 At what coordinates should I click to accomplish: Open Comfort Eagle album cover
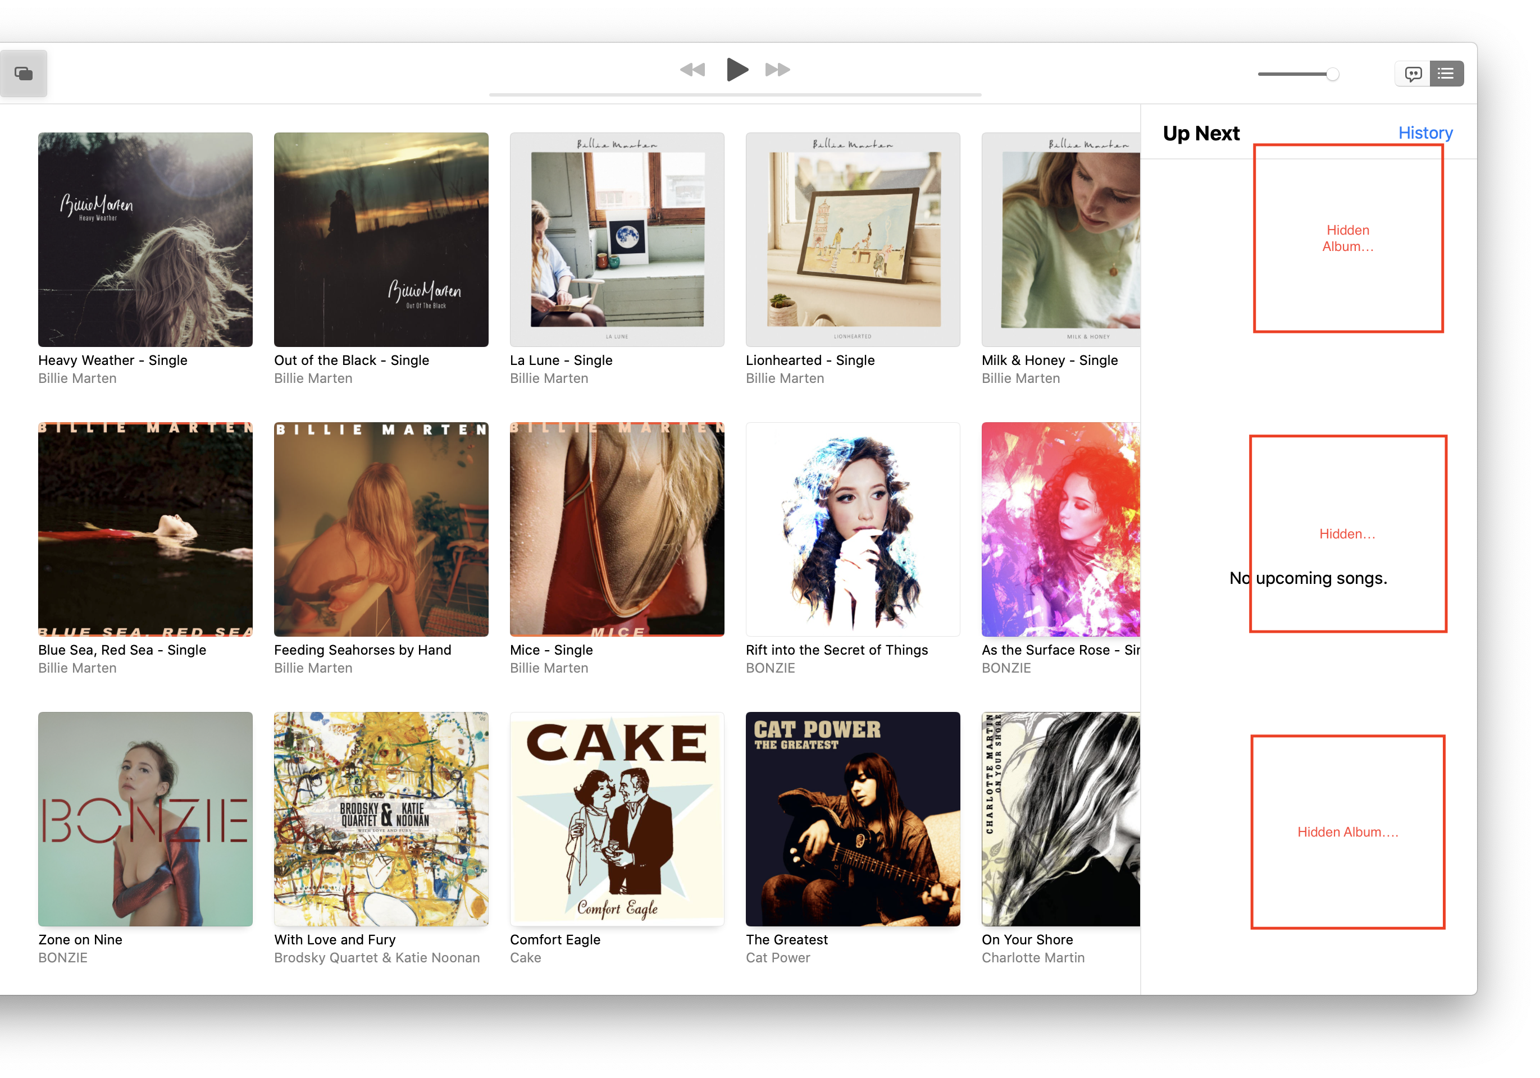pyautogui.click(x=617, y=819)
